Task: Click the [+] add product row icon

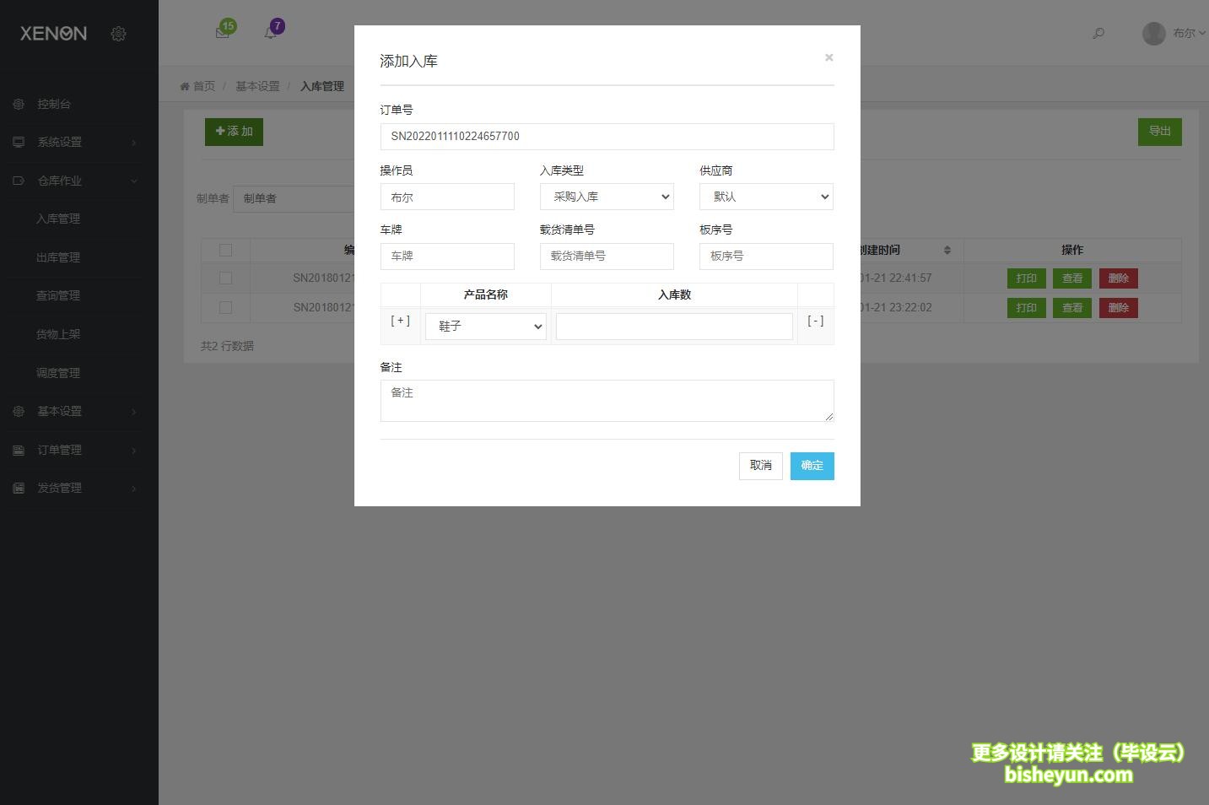Action: pos(400,321)
